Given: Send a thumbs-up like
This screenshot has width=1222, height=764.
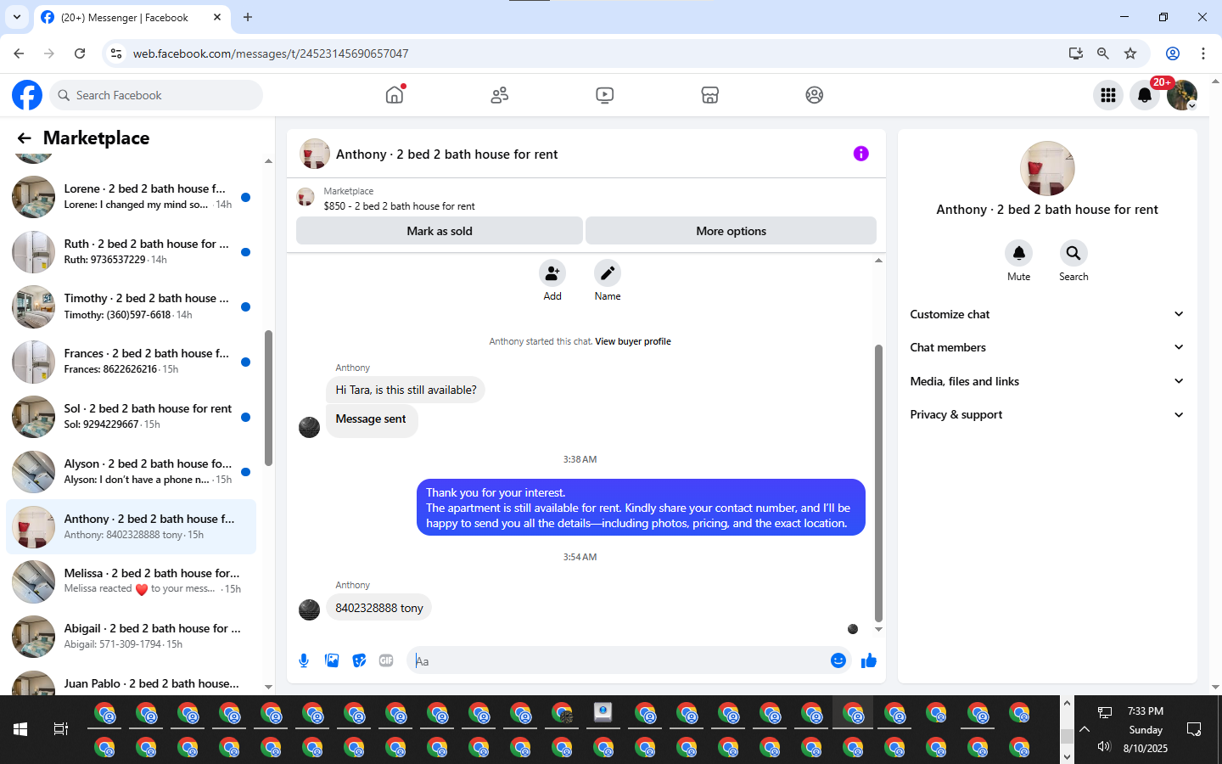Looking at the screenshot, I should 868,660.
